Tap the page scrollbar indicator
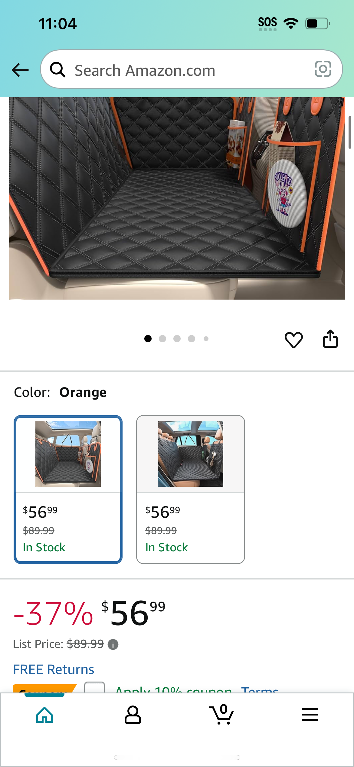 click(x=350, y=132)
